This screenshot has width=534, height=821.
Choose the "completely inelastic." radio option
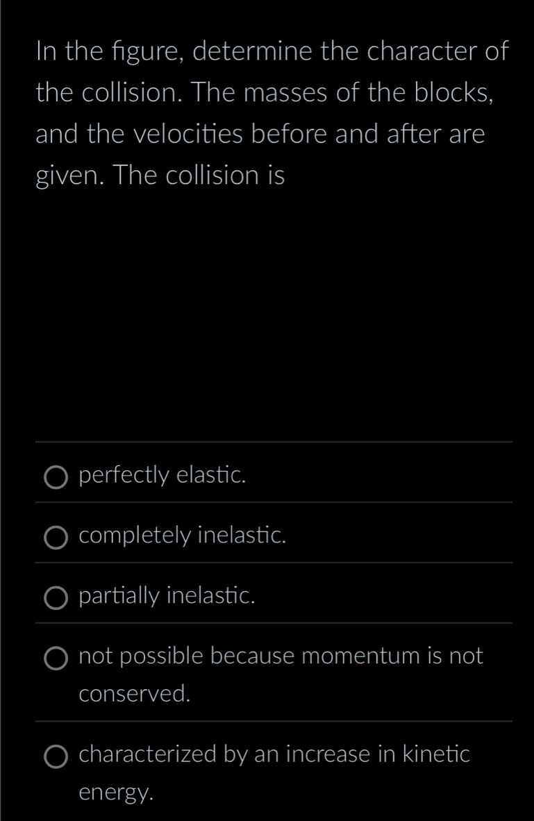[57, 537]
